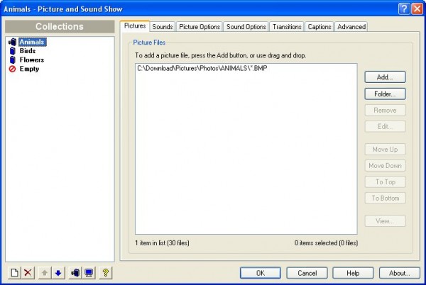
Task: Click the monitor preview icon
Action: click(89, 272)
